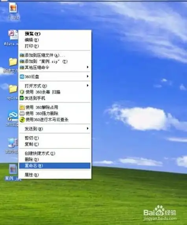Choose 使用360进行木马云查杀
This screenshot has width=187, height=225.
click(x=55, y=120)
